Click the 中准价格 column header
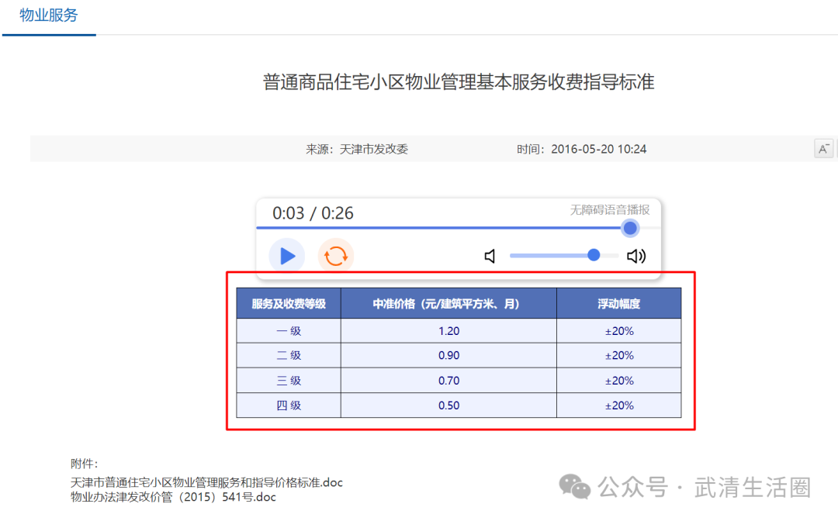This screenshot has height=521, width=838. point(448,304)
